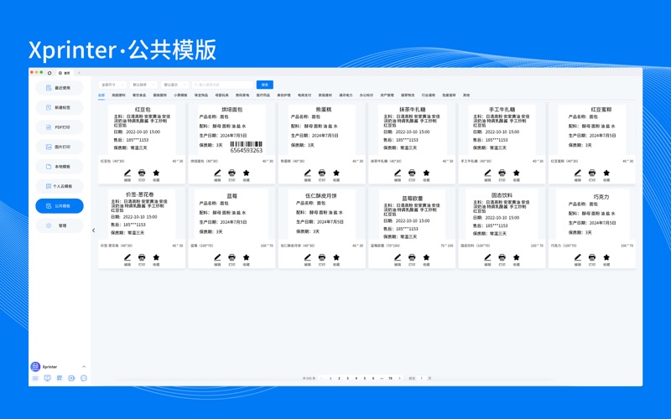Print the 巧克力 template
671x419 pixels.
tap(592, 257)
